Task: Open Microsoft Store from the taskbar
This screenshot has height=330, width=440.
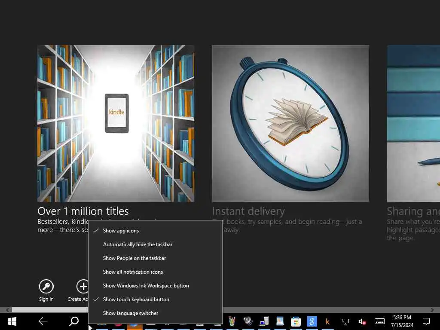Action: (296, 321)
